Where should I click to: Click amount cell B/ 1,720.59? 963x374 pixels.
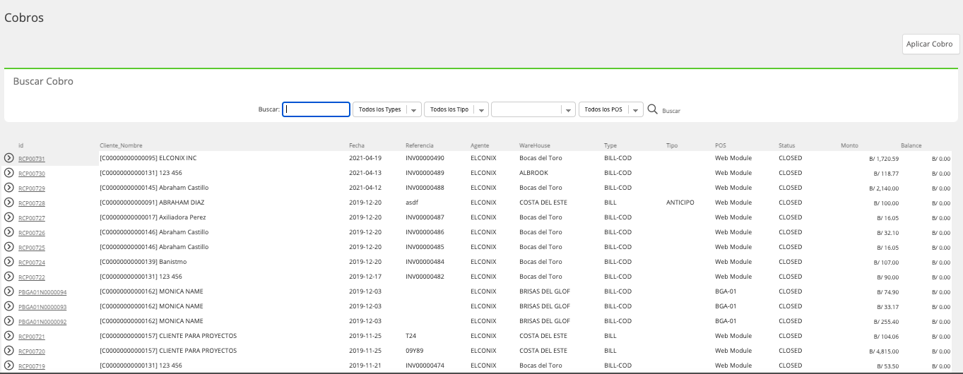click(884, 159)
